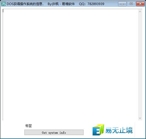This screenshot has height=139, width=146.
Task: Click inside the empty output text box
Action: 70,65
